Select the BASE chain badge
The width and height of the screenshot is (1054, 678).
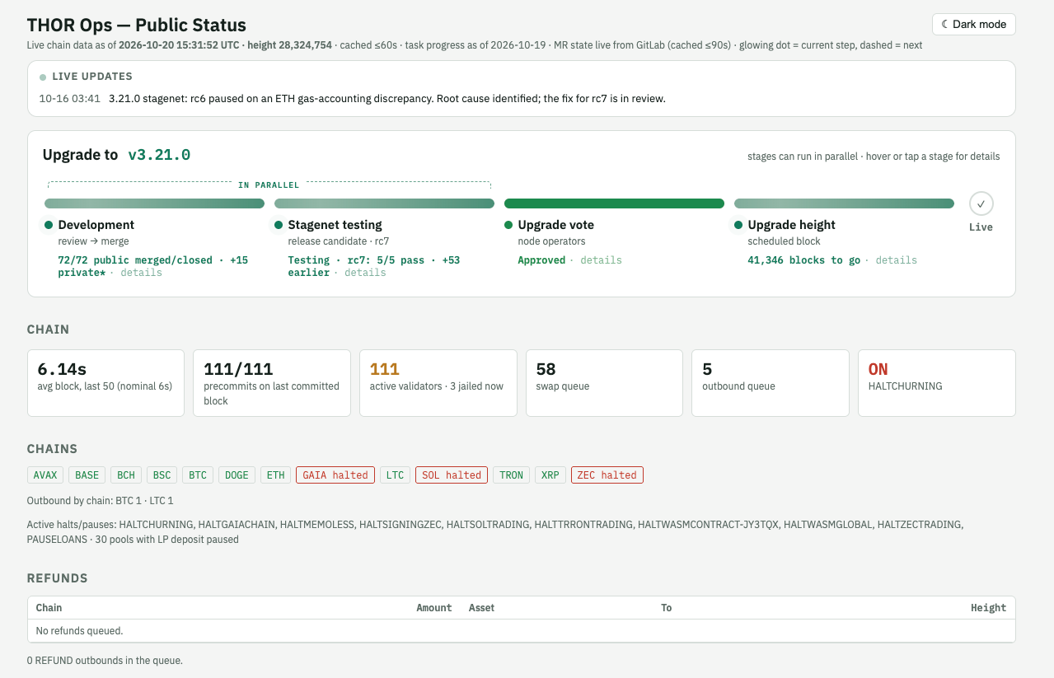[x=87, y=475]
